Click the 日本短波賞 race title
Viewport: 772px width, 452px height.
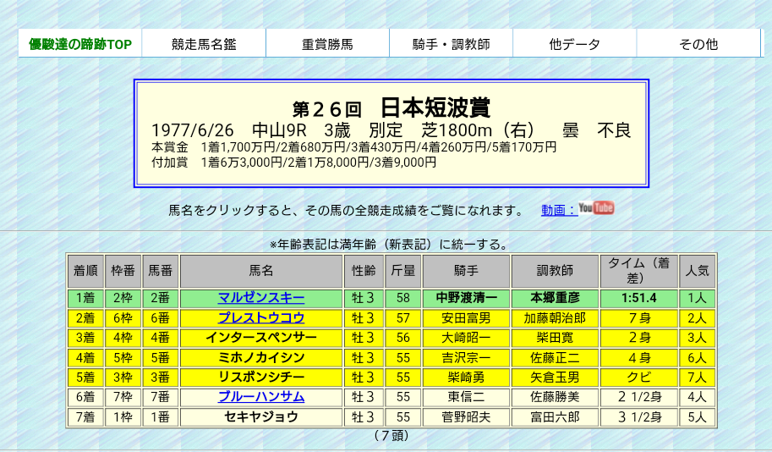coord(435,107)
